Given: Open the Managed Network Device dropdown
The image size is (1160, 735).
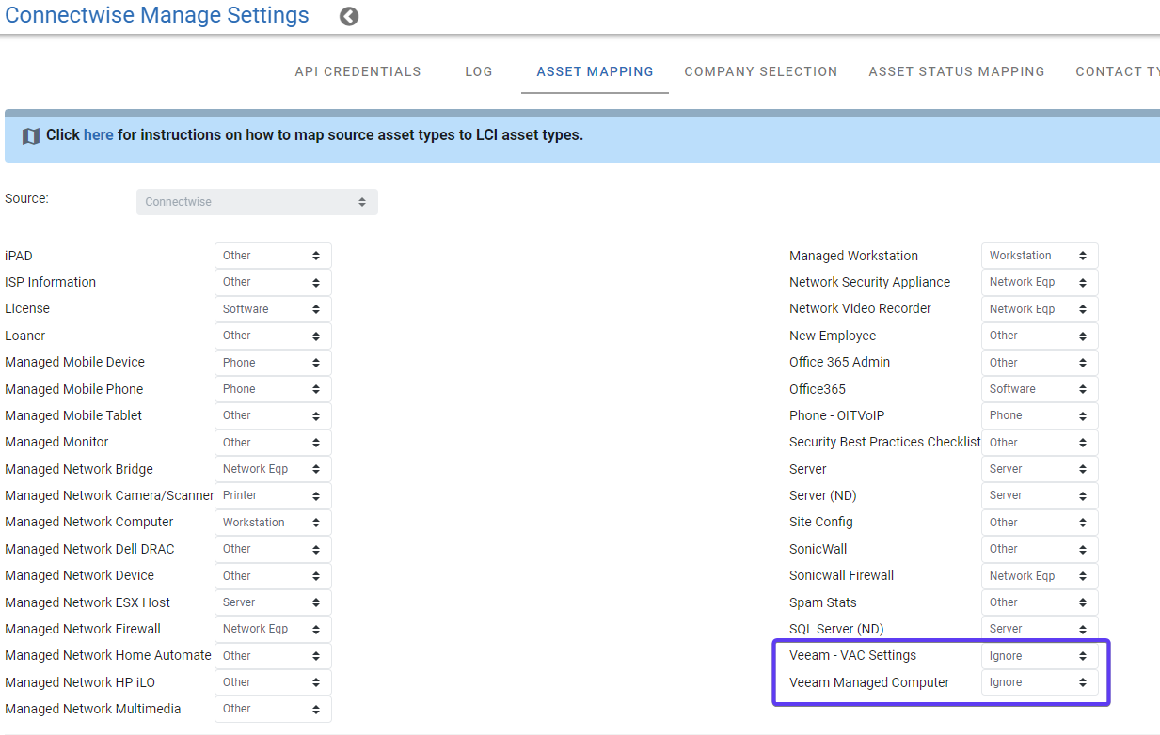Looking at the screenshot, I should tap(273, 576).
